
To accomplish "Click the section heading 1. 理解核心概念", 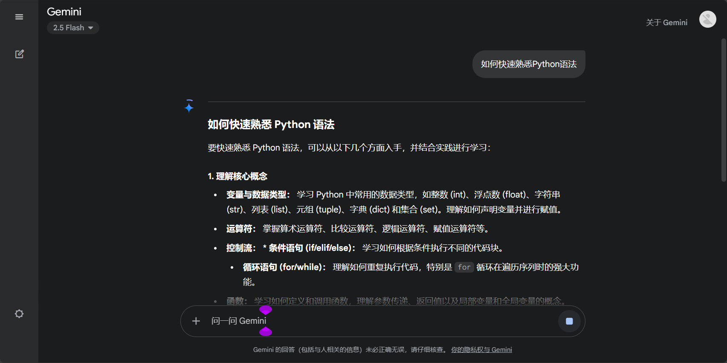I will 238,176.
